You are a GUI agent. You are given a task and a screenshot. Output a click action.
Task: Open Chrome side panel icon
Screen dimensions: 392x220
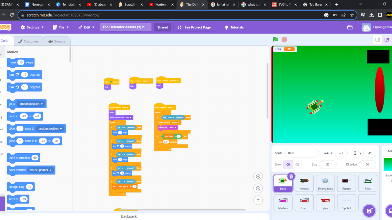[380, 15]
